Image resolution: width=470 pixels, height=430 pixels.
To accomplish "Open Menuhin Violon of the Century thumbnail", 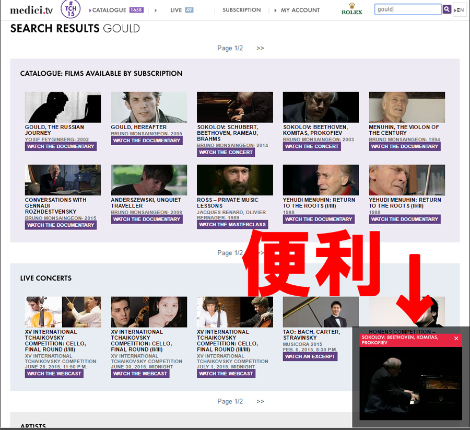I will (x=407, y=107).
